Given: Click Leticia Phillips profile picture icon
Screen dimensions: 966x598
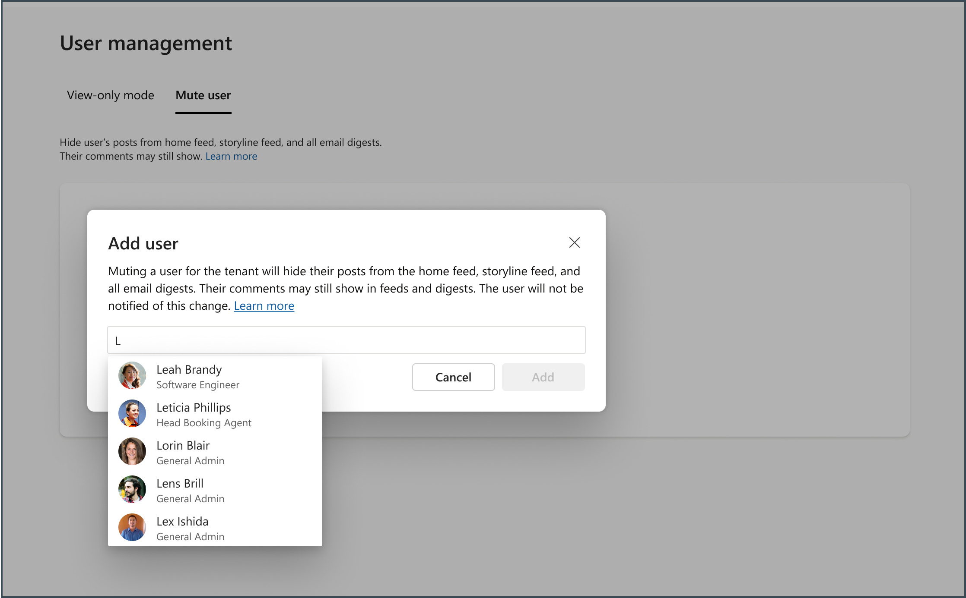Looking at the screenshot, I should tap(133, 414).
